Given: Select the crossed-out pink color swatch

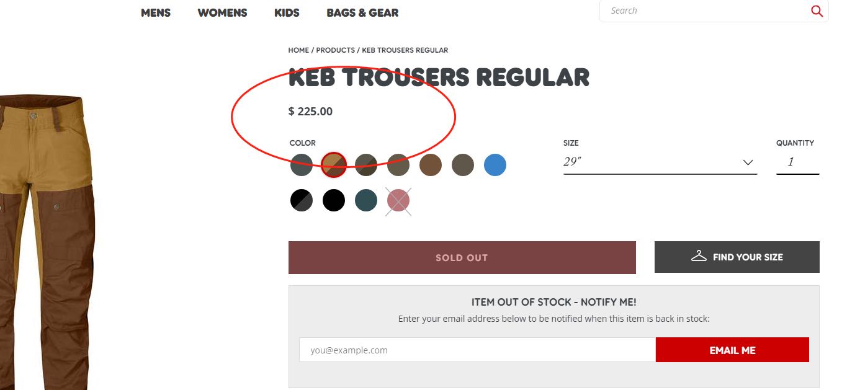Looking at the screenshot, I should click(398, 200).
